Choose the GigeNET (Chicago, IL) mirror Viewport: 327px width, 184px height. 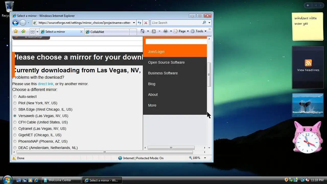pyautogui.click(x=15, y=135)
